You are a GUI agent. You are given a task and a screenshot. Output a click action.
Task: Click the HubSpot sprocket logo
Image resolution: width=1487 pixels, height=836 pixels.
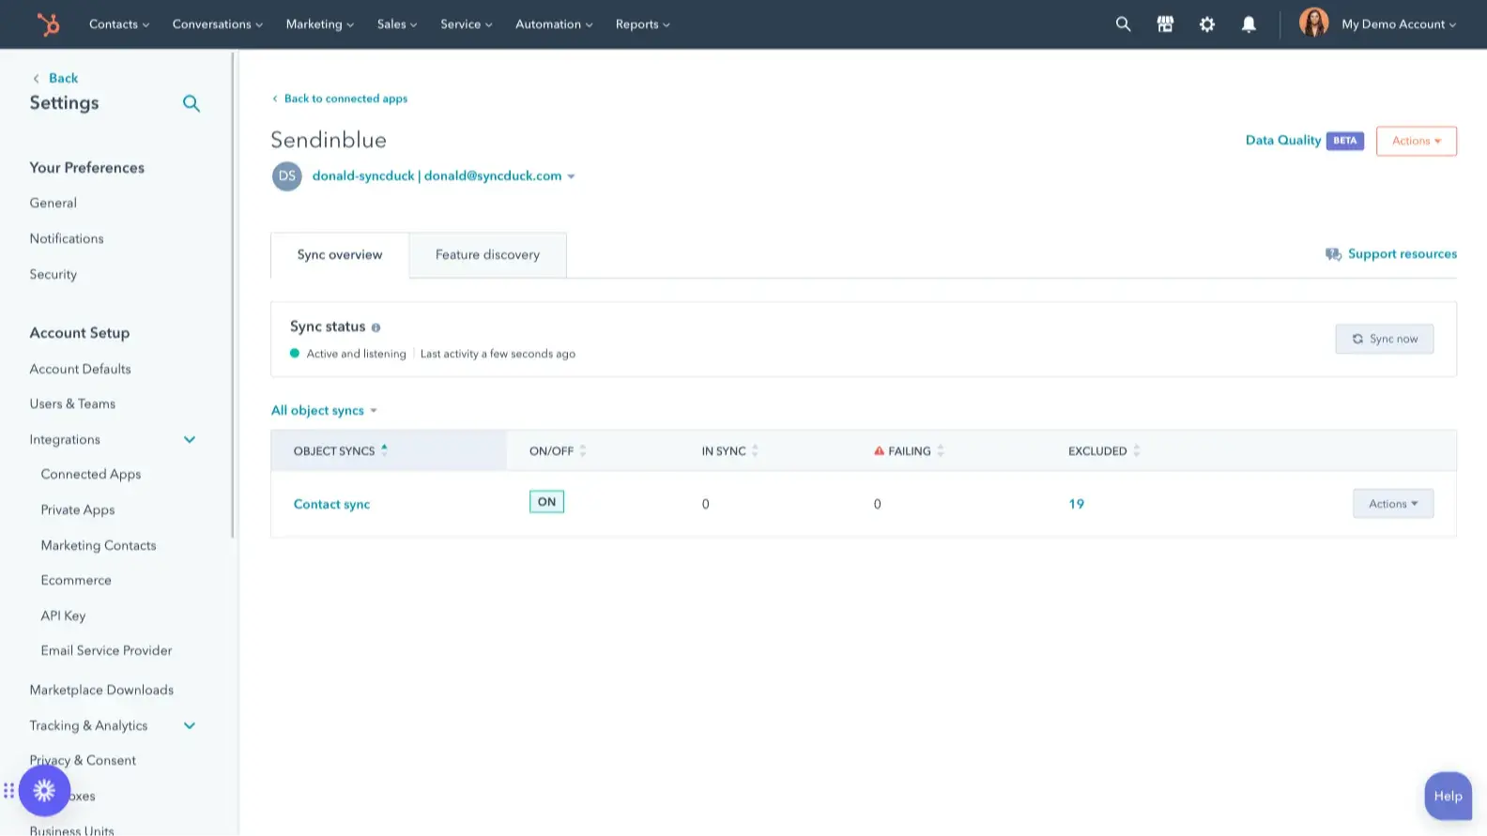pyautogui.click(x=48, y=24)
